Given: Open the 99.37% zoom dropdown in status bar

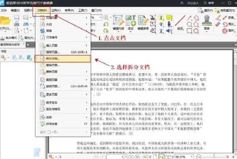Looking at the screenshot, I should 191,157.
